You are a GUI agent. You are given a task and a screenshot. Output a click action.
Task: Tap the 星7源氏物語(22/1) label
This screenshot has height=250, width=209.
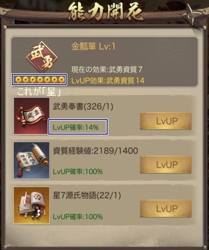click(x=87, y=196)
